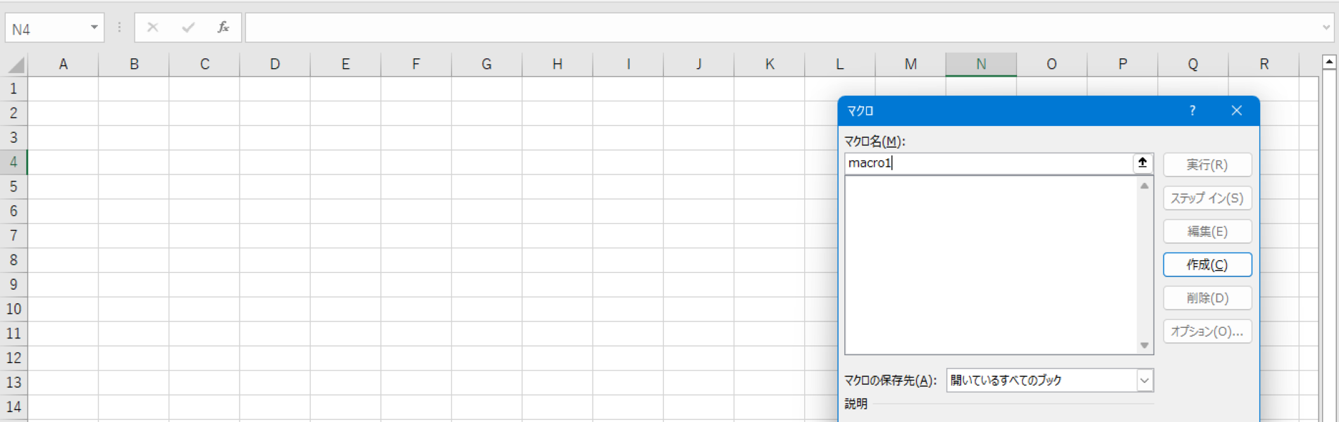
Task: Open the Name Box dropdown arrow
Action: tap(94, 27)
